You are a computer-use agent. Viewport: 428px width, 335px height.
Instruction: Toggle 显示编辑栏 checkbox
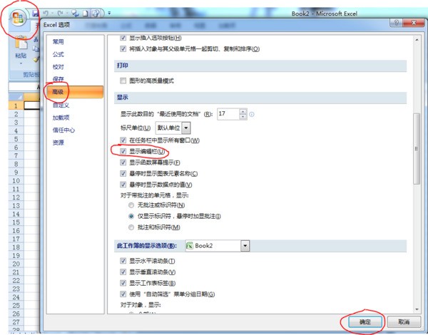tap(123, 151)
